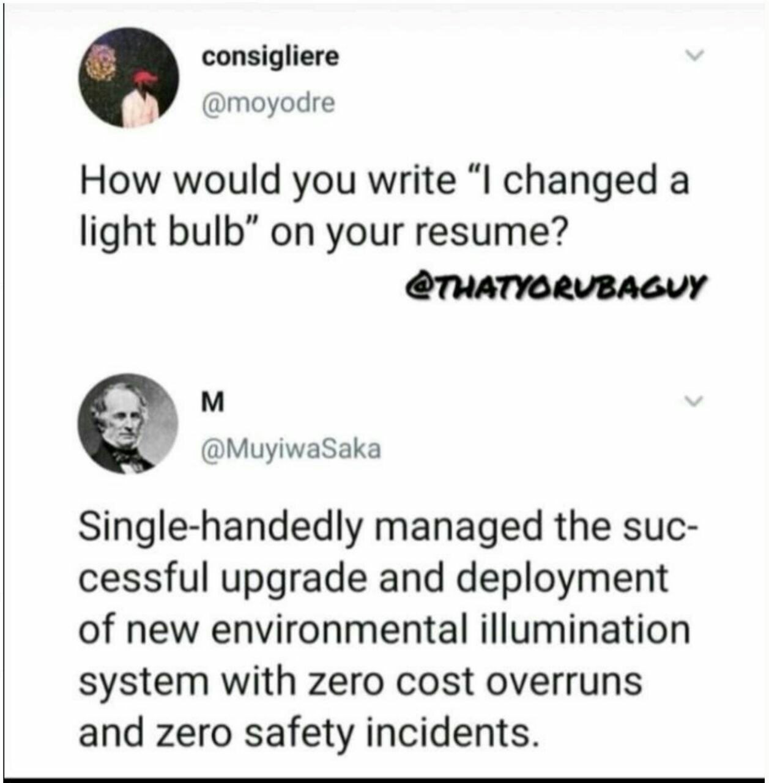Viewport: 769px width, 783px height.
Task: Expand the chevron menu on consigliere's tweet
Action: pos(694,55)
